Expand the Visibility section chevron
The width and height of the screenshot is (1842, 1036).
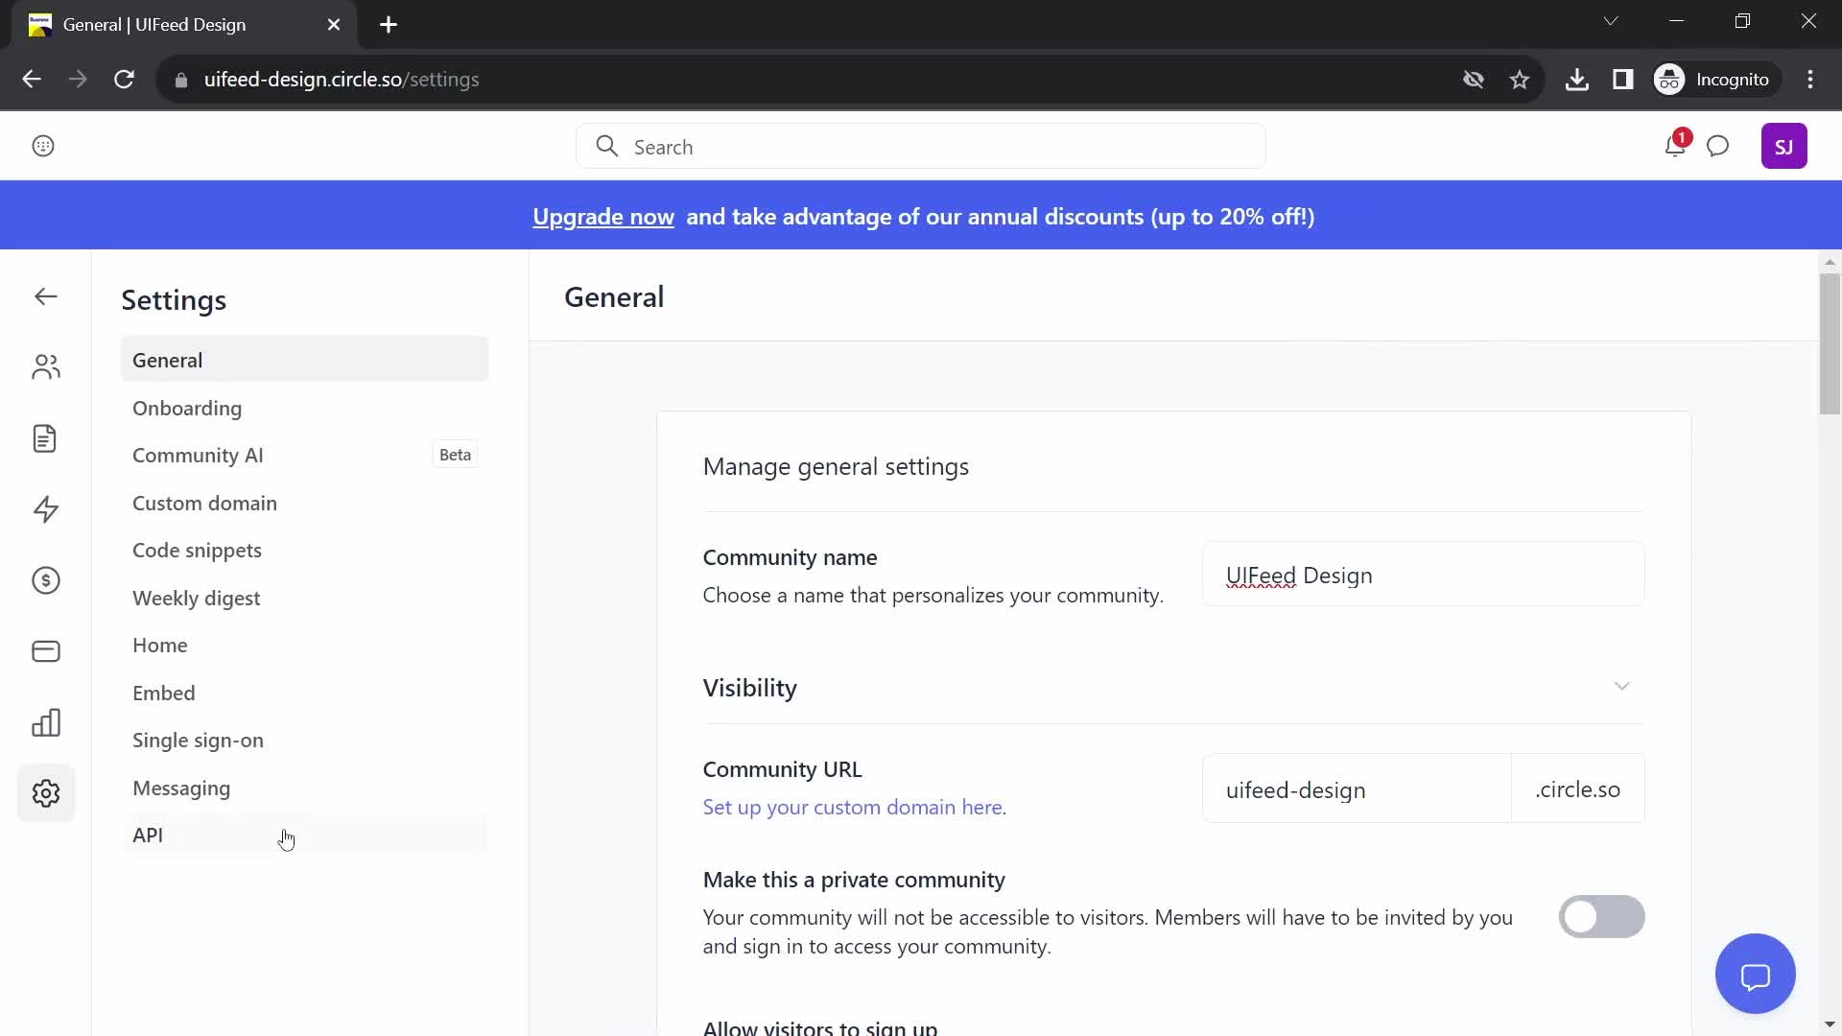click(x=1620, y=686)
